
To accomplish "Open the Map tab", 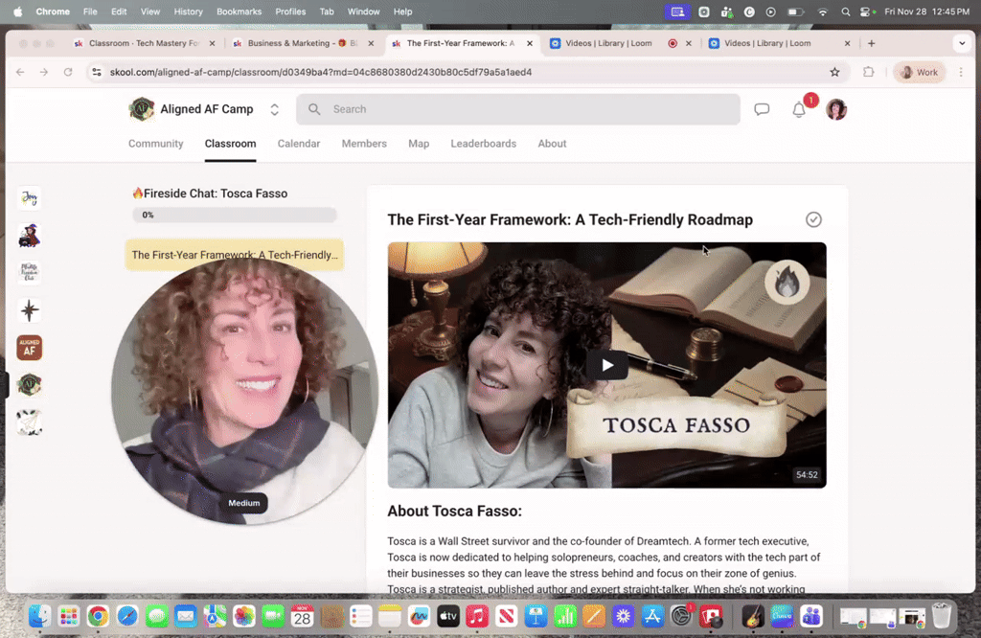I will tap(419, 144).
